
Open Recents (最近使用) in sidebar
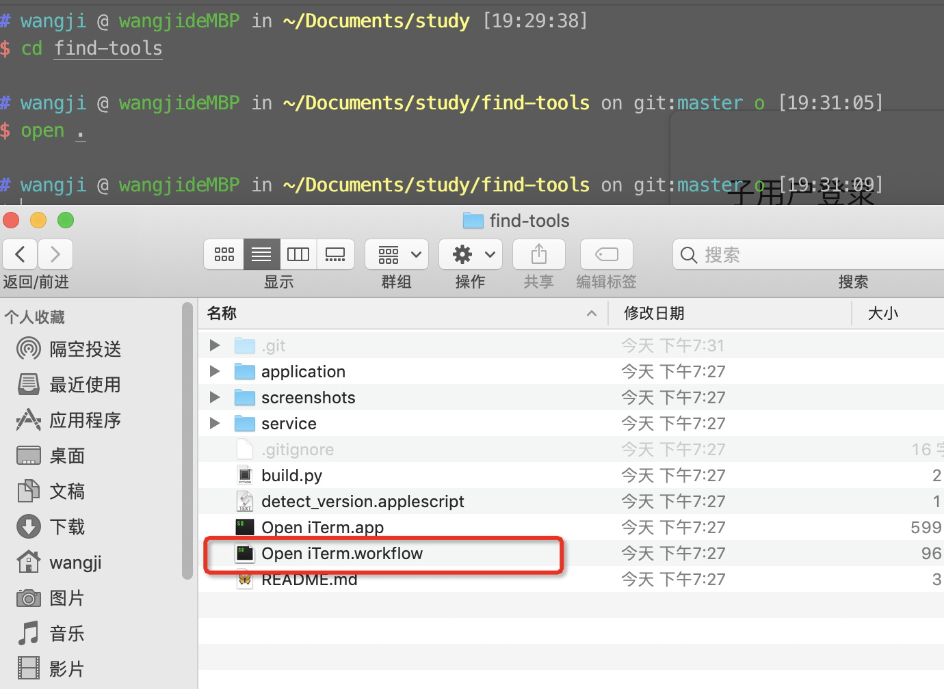[x=69, y=385]
